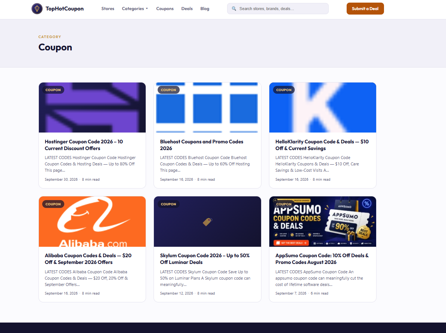Click the 6 min read label on AppSumo card
The width and height of the screenshot is (446, 333).
coord(319,293)
